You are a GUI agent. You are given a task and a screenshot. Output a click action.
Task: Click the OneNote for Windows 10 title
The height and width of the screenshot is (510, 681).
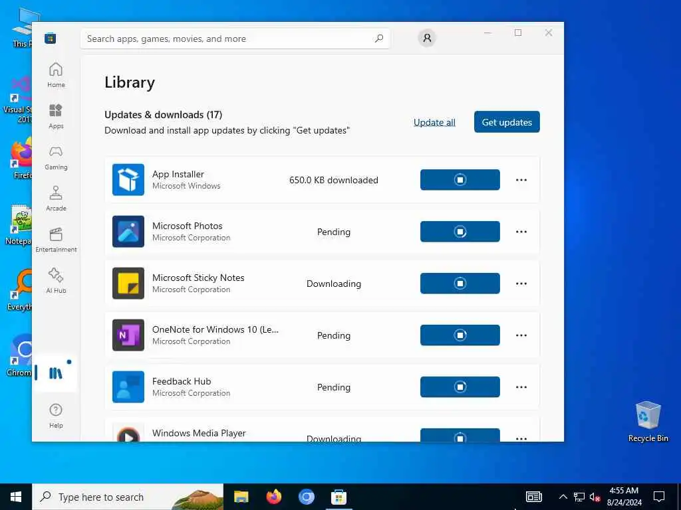(215, 329)
